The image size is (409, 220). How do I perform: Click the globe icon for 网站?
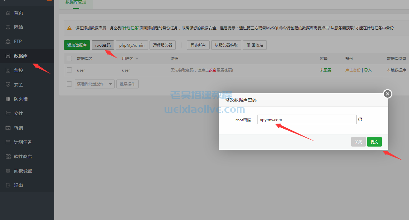click(8, 27)
